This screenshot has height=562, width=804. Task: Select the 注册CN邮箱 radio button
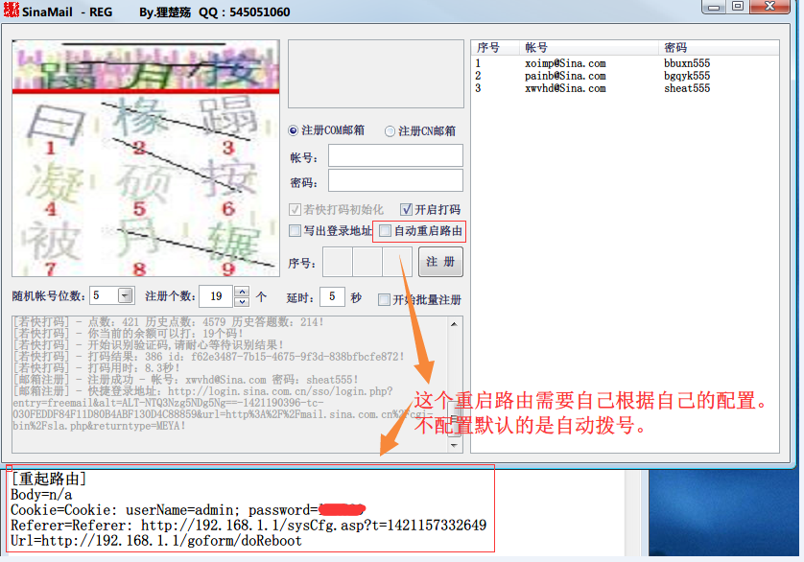pos(390,131)
